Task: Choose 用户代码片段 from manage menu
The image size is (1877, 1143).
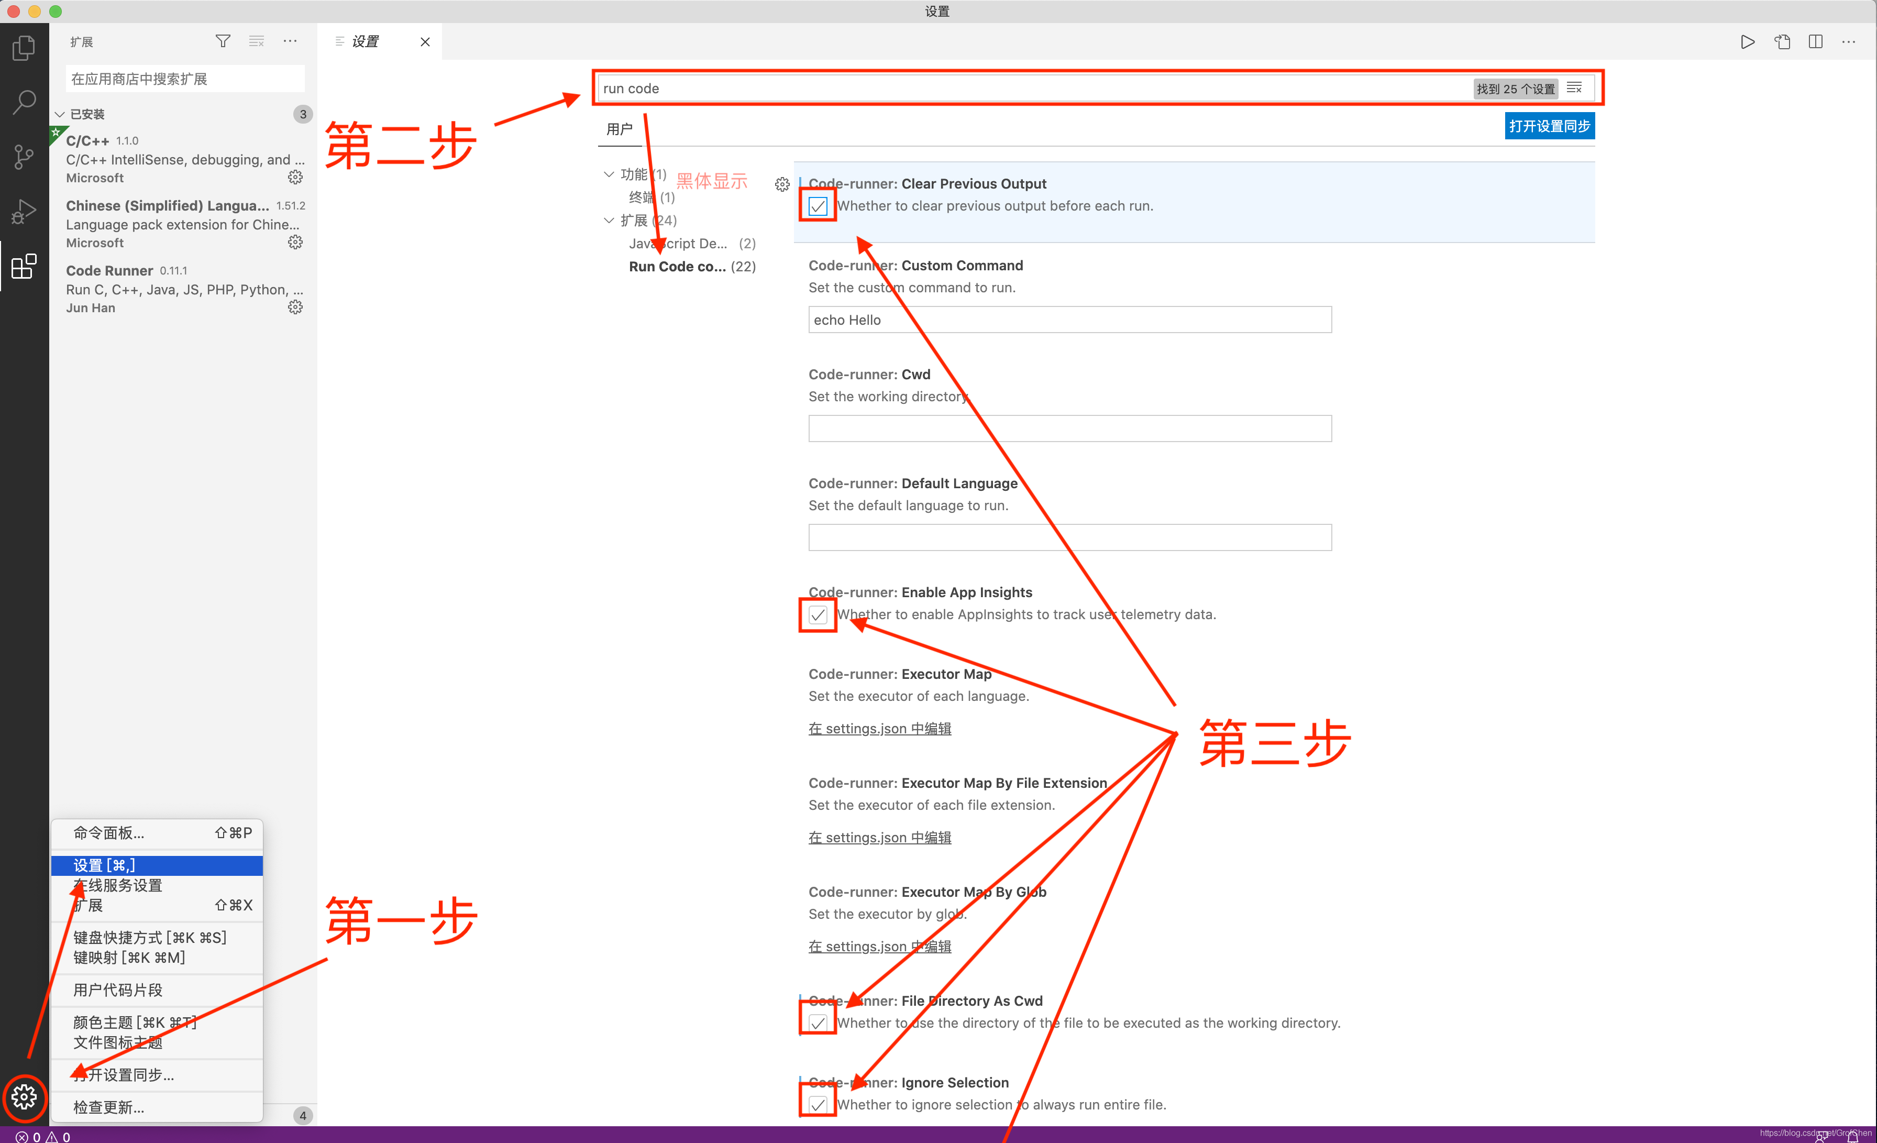Action: tap(157, 990)
